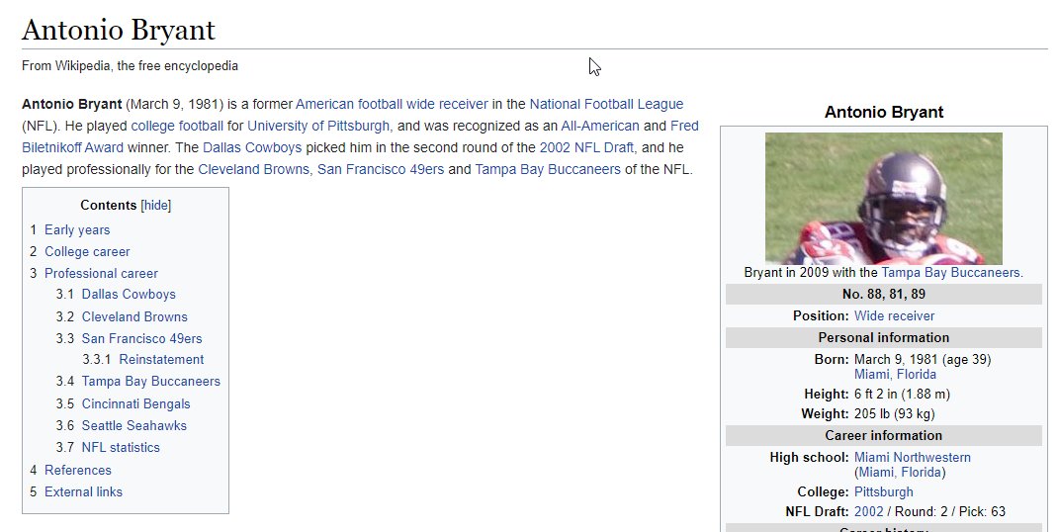Go to Cincinnati Bengals section

pos(135,403)
